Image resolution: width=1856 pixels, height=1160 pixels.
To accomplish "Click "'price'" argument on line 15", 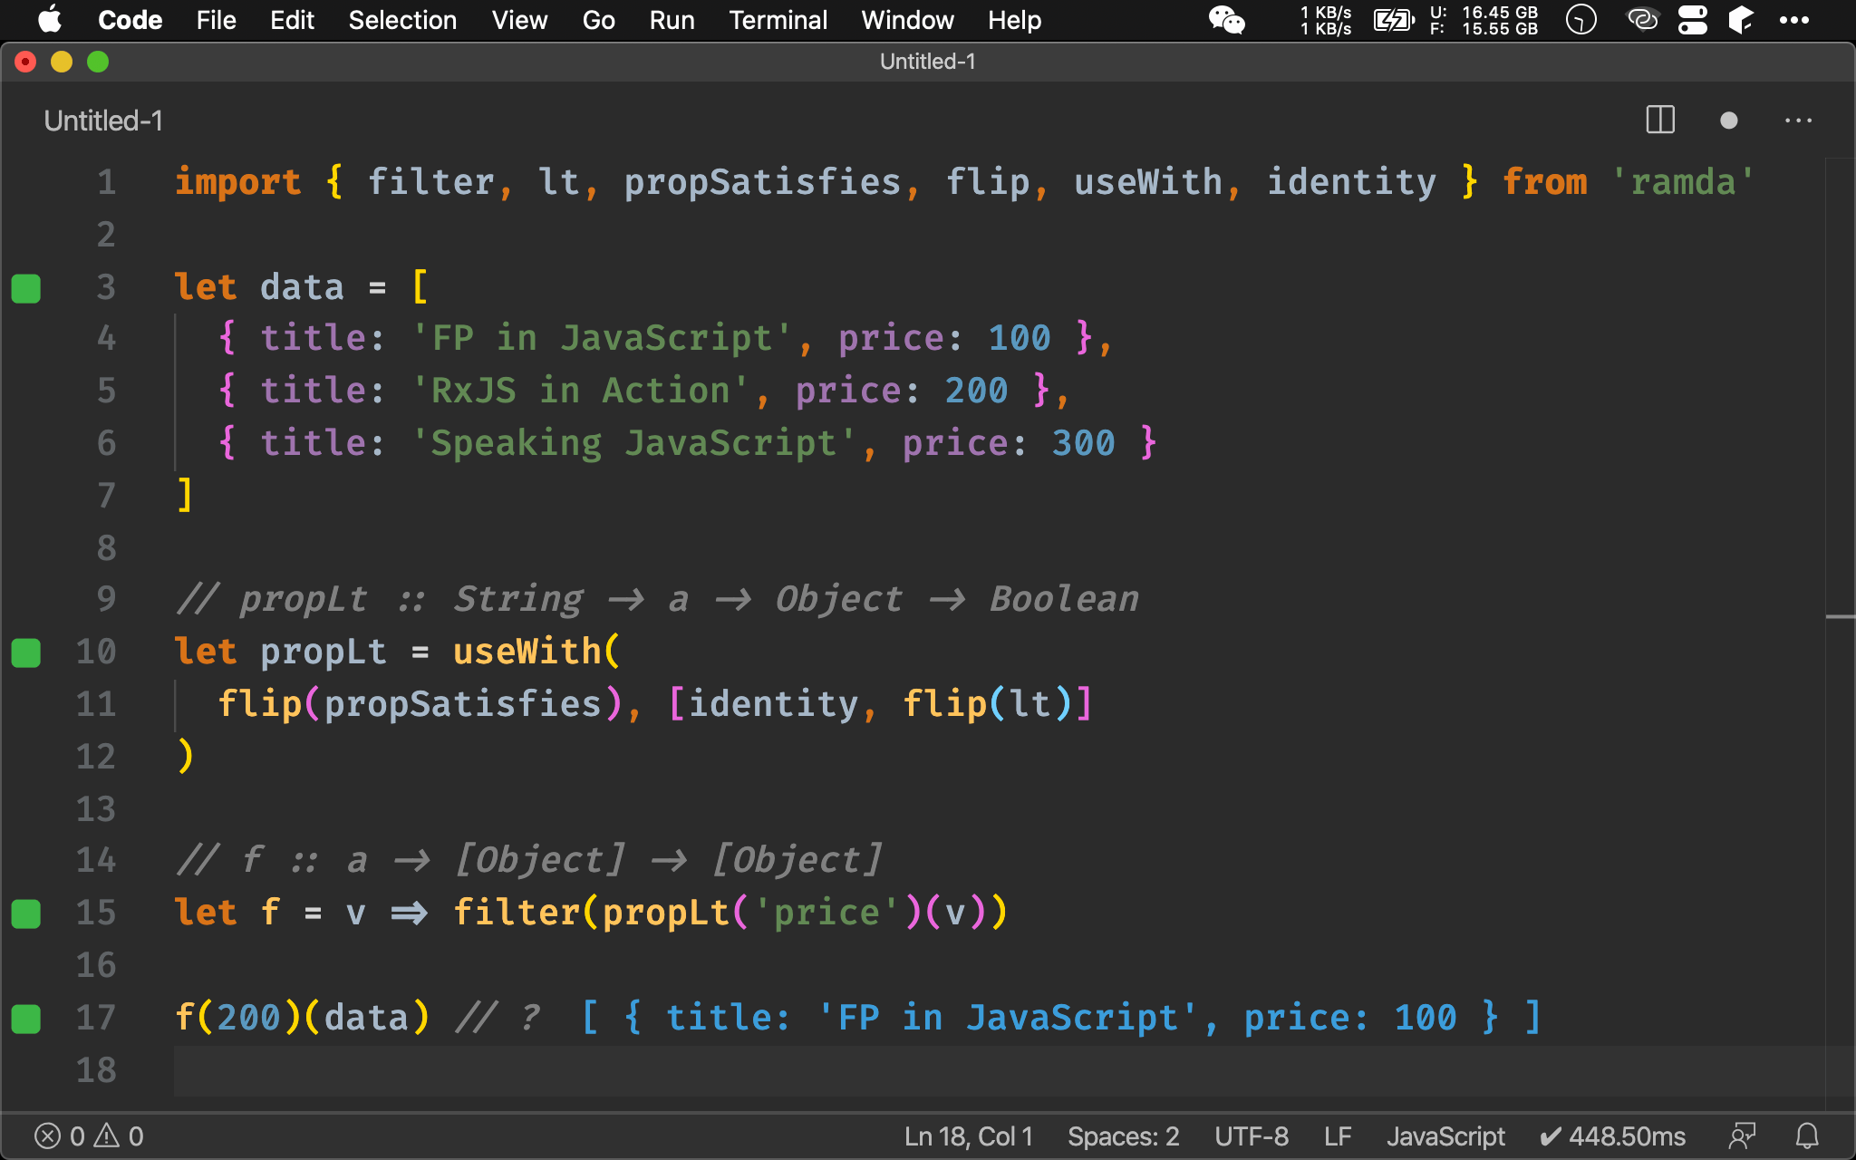I will click(x=826, y=913).
